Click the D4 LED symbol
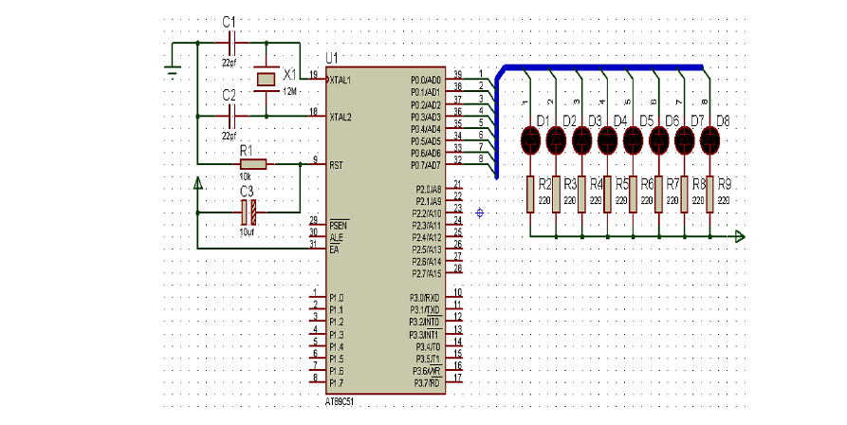Viewport: 847px width, 425px height. click(608, 140)
